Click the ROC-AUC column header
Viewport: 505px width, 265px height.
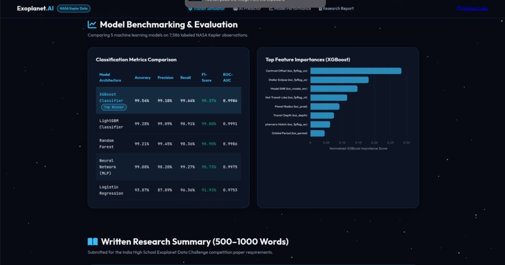pyautogui.click(x=227, y=78)
